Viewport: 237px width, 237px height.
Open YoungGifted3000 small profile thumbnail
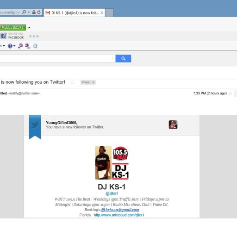(173, 125)
